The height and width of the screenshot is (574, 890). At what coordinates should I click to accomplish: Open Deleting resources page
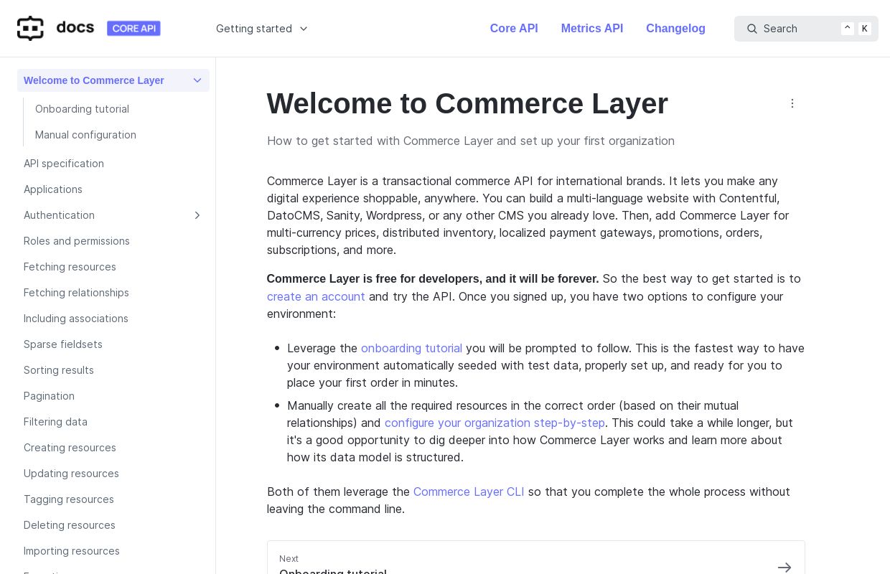coord(70,525)
